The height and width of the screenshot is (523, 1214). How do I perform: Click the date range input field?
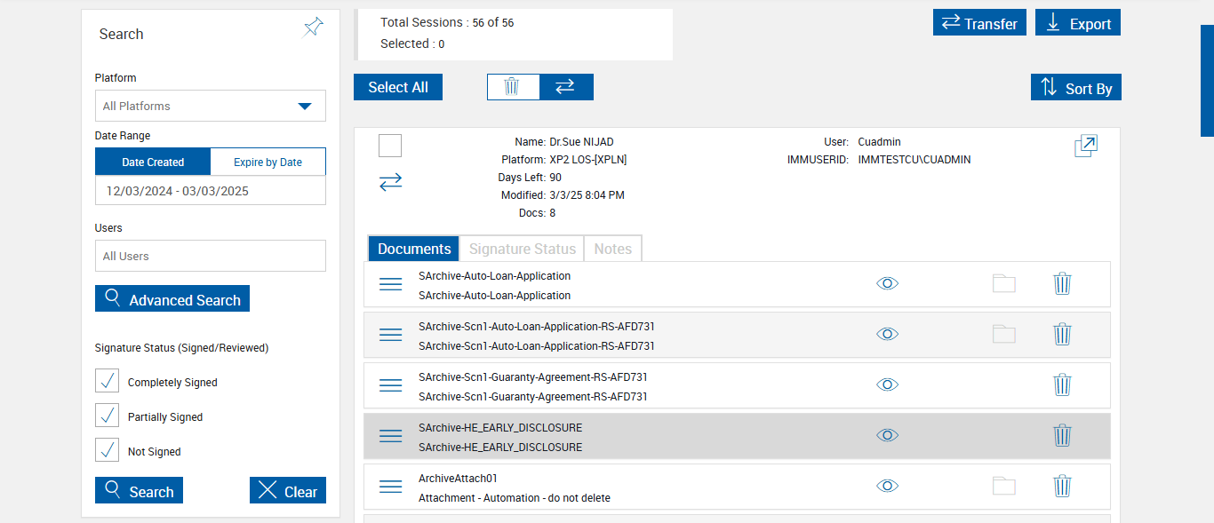(211, 191)
